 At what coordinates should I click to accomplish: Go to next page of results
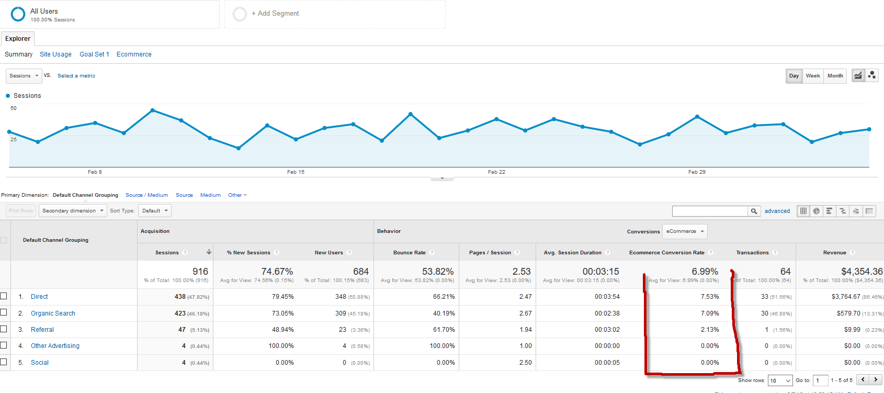[876, 380]
